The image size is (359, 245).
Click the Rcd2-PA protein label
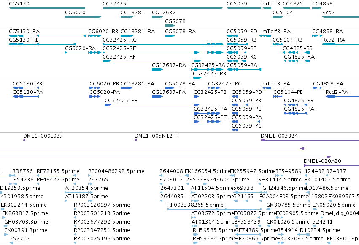point(337,92)
